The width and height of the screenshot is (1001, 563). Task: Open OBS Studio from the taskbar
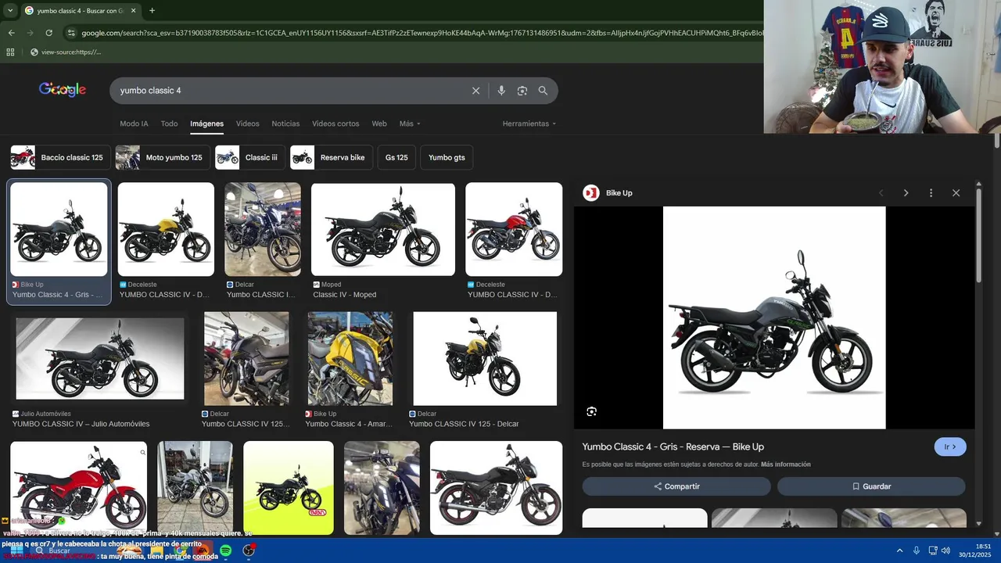pos(249,550)
